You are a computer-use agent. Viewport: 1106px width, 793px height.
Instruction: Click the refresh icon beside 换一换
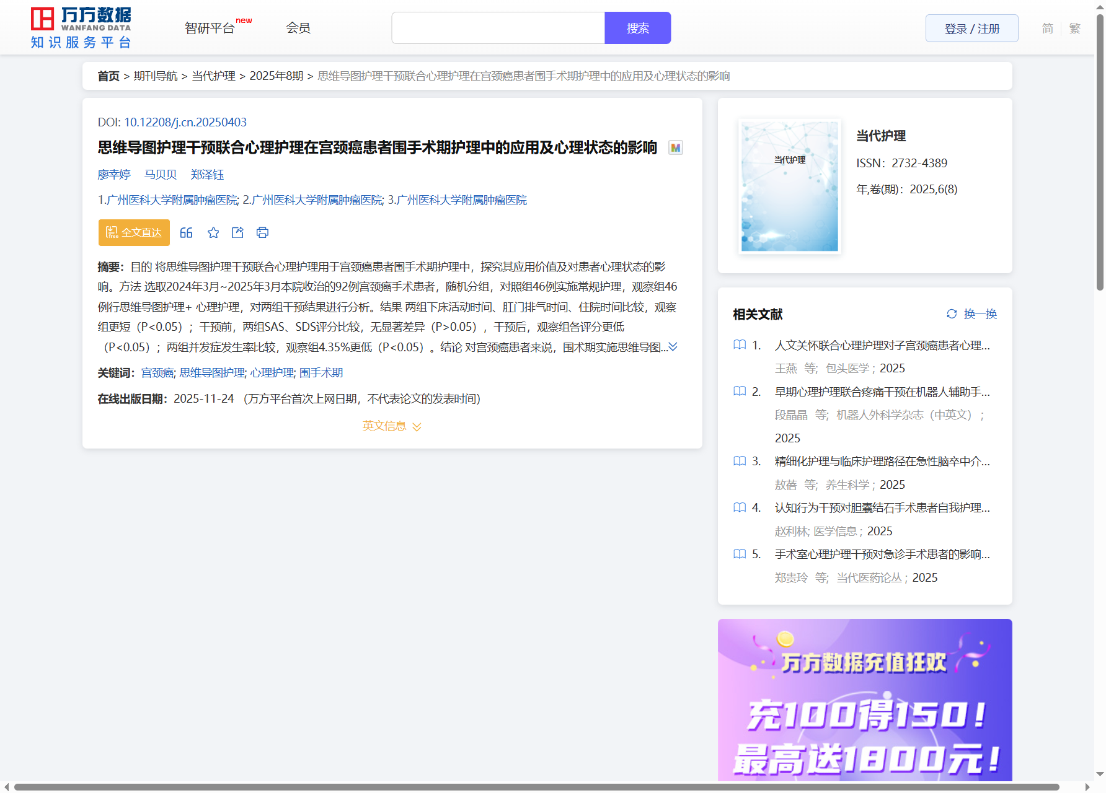pos(952,314)
